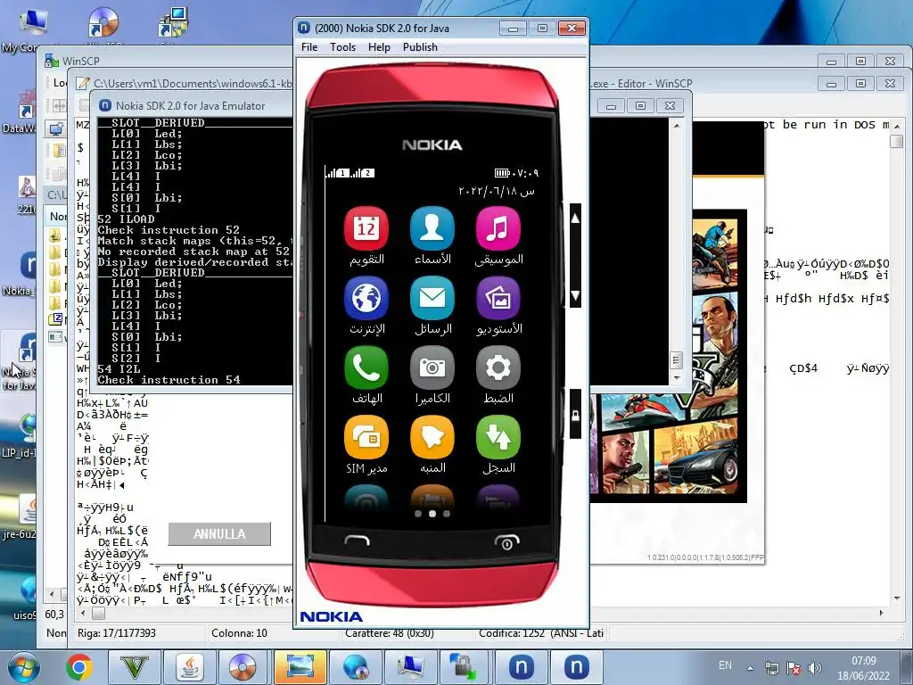This screenshot has width=913, height=685.
Task: Open the Messages envelope app icon
Action: click(432, 298)
